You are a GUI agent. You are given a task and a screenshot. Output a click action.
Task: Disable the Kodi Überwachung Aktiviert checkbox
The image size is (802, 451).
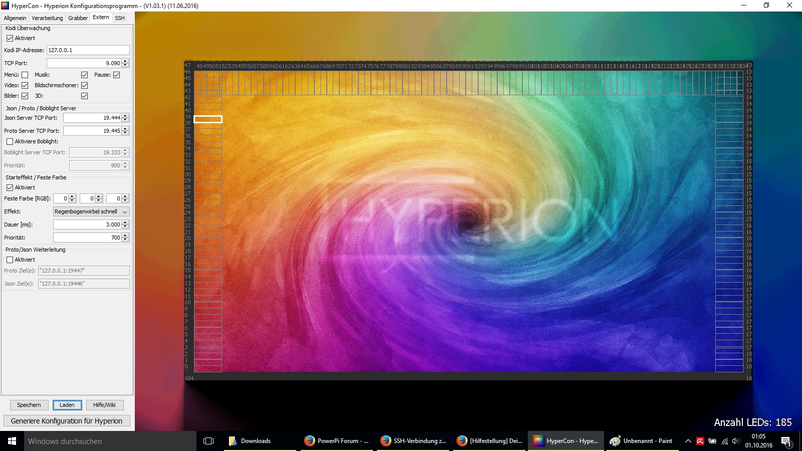(10, 38)
